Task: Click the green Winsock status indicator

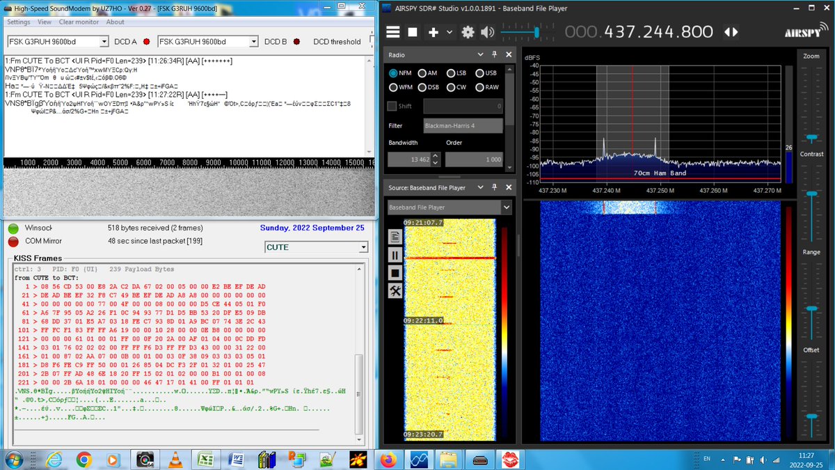Action: (13, 228)
